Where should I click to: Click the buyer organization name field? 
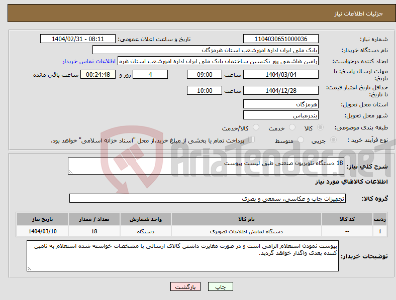(206, 50)
